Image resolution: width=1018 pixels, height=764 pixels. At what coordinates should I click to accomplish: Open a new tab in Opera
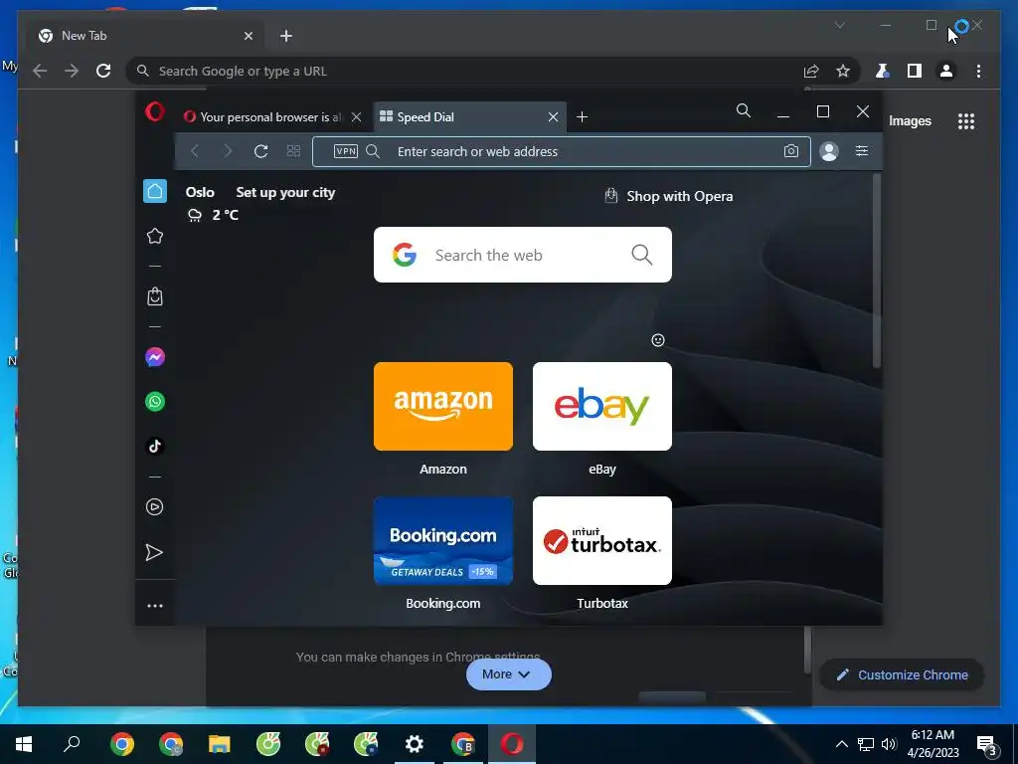(583, 117)
